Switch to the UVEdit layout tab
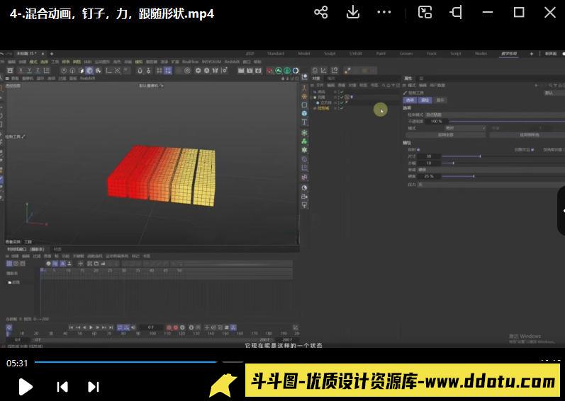 click(x=356, y=54)
